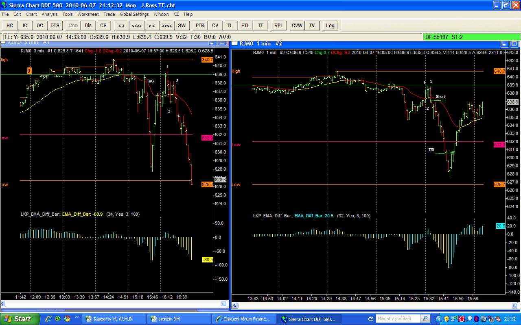Click the 3 min chart horizontal scrollbar thumb
521x325 pixels.
click(224, 304)
